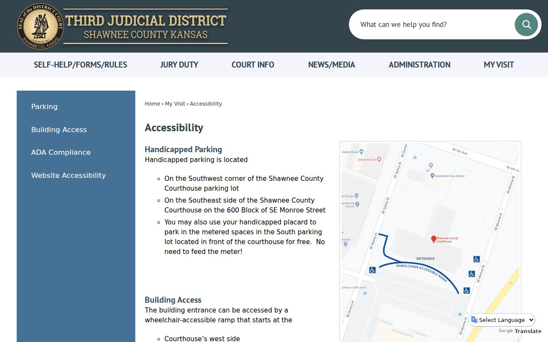Click the 'Courthouse's west side' bullet text
Viewport: 548px width, 342px height.
pyautogui.click(x=202, y=339)
